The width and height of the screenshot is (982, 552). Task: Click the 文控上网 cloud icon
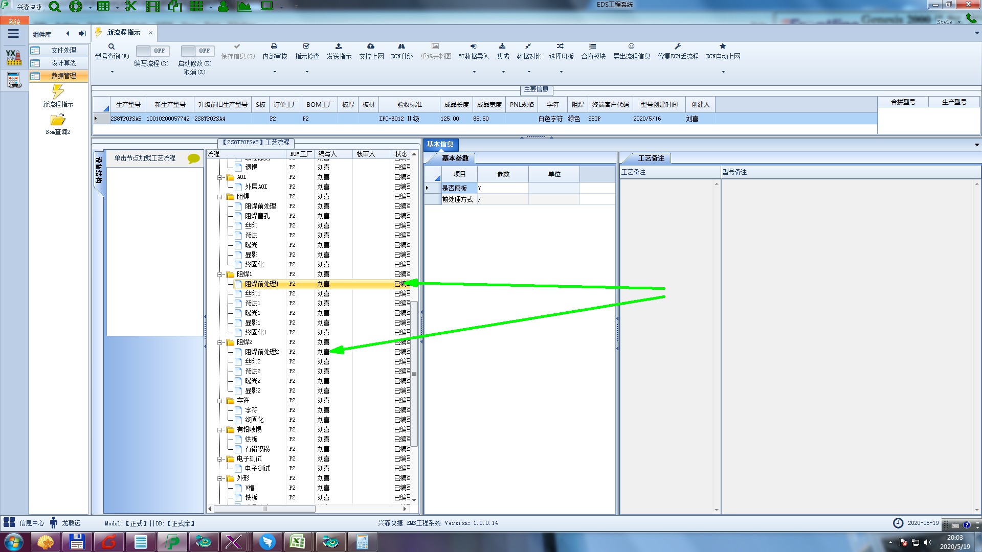point(371,47)
